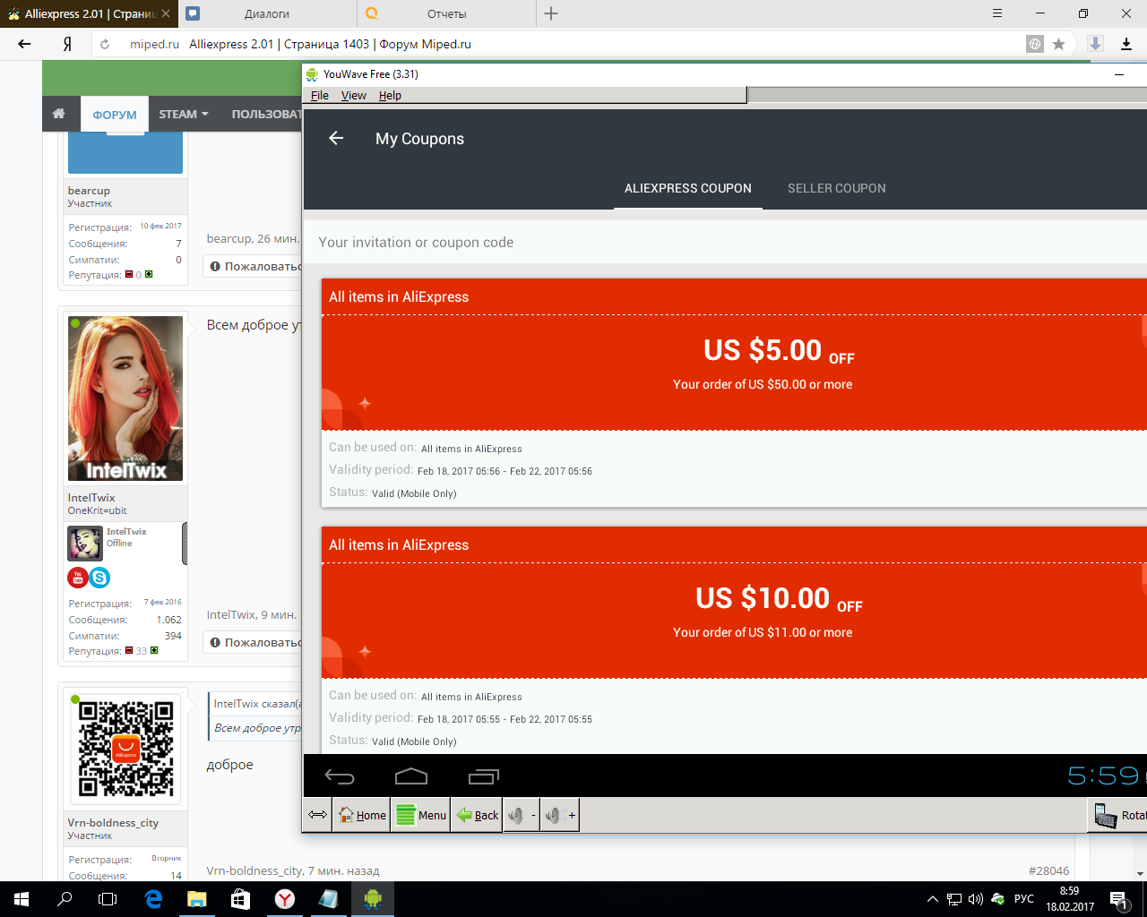
Task: Click Back in the YouWave toolbar
Action: [477, 815]
